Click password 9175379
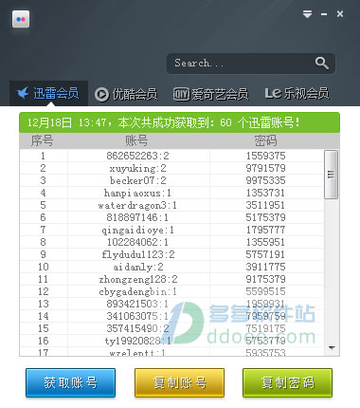The width and height of the screenshot is (360, 408). coord(266,279)
